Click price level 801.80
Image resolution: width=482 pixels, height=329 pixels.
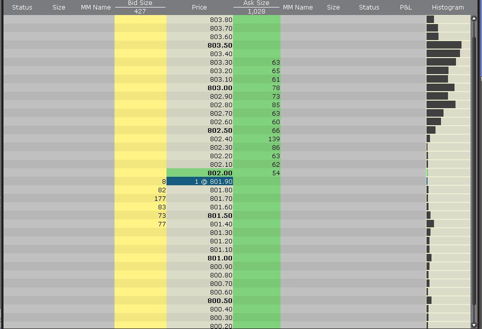[200, 190]
